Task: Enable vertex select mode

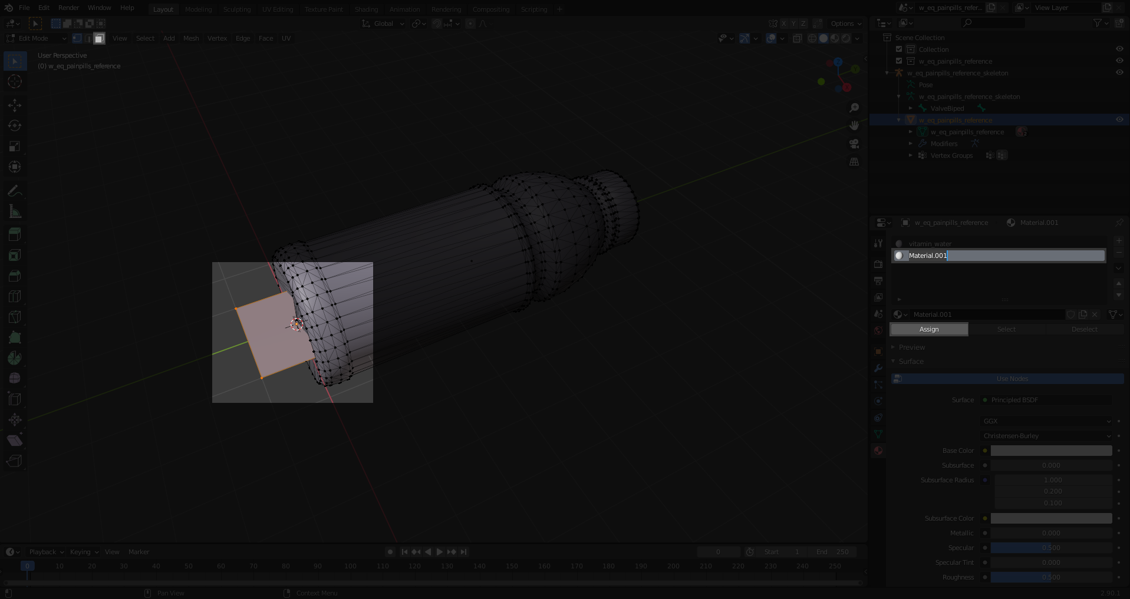Action: coord(77,38)
